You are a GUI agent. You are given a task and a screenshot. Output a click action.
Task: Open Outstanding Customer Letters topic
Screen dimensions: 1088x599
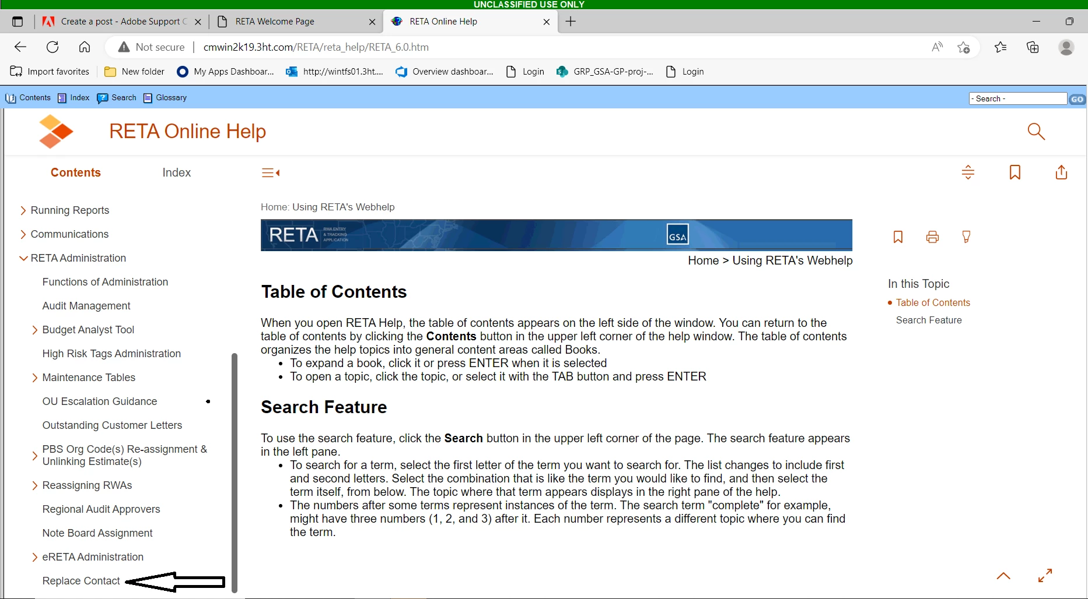[112, 425]
